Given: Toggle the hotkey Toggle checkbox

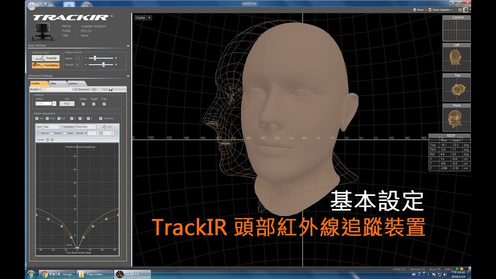Looking at the screenshot, I should coord(93,104).
